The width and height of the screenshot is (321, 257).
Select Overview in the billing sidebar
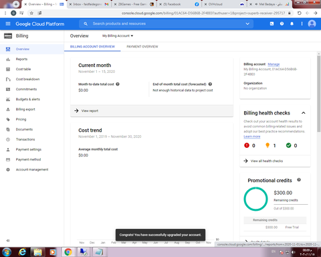point(32,49)
